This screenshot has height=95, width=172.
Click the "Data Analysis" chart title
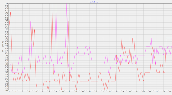[93, 2]
